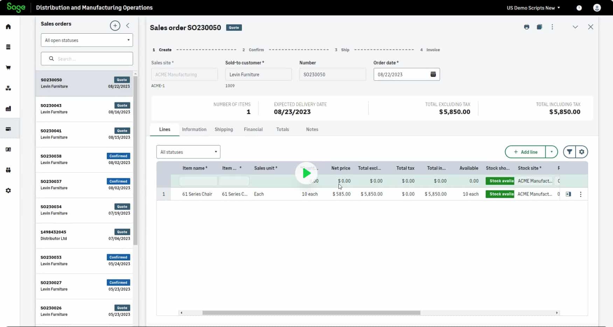Select the sales card icon in sidebar
The image size is (613, 327).
(x=8, y=129)
